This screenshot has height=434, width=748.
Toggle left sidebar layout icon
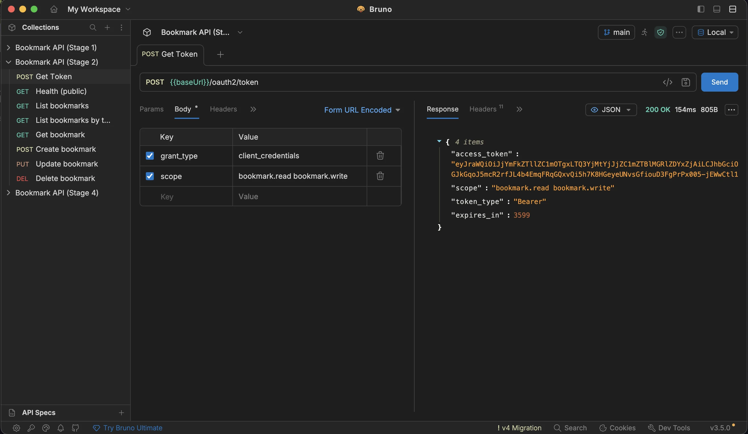[x=701, y=9]
